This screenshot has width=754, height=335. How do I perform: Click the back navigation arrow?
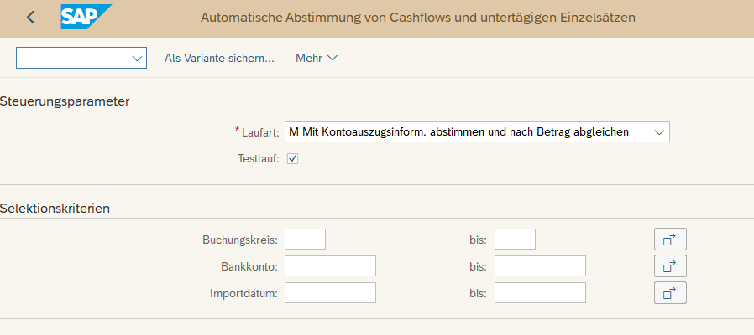pos(31,18)
